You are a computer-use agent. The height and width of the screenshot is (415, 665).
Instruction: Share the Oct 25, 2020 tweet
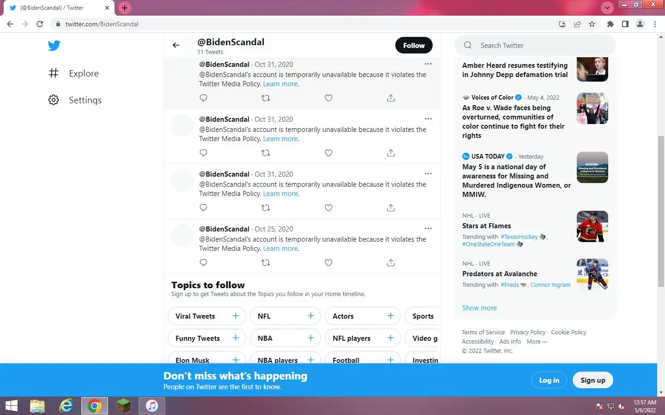tap(391, 262)
